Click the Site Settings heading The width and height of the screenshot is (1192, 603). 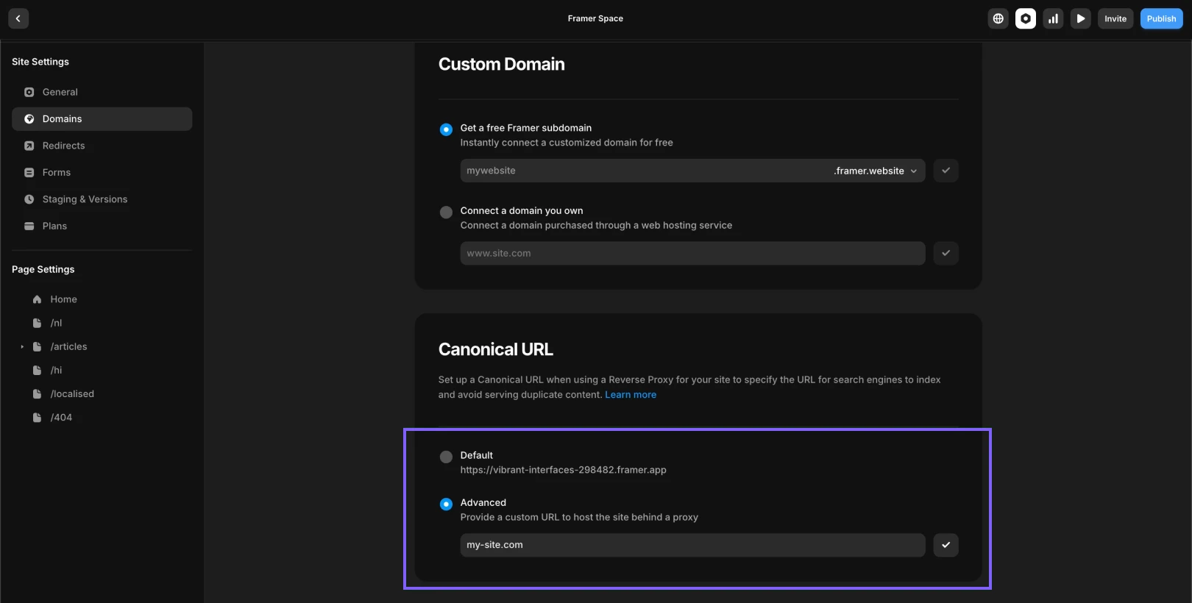[x=40, y=62]
